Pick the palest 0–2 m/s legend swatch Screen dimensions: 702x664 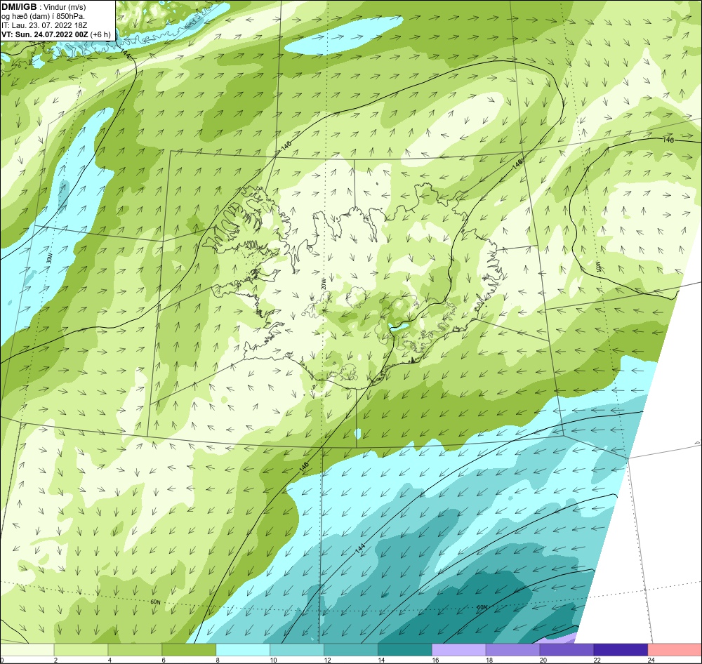click(x=27, y=650)
